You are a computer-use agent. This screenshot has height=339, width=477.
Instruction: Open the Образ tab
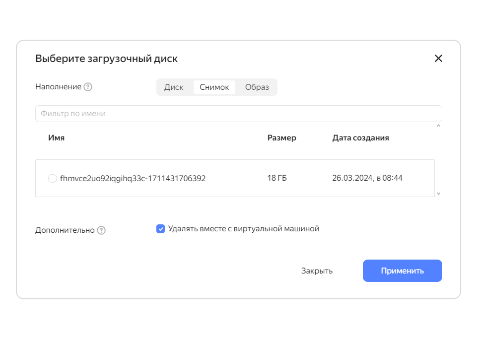pos(257,87)
